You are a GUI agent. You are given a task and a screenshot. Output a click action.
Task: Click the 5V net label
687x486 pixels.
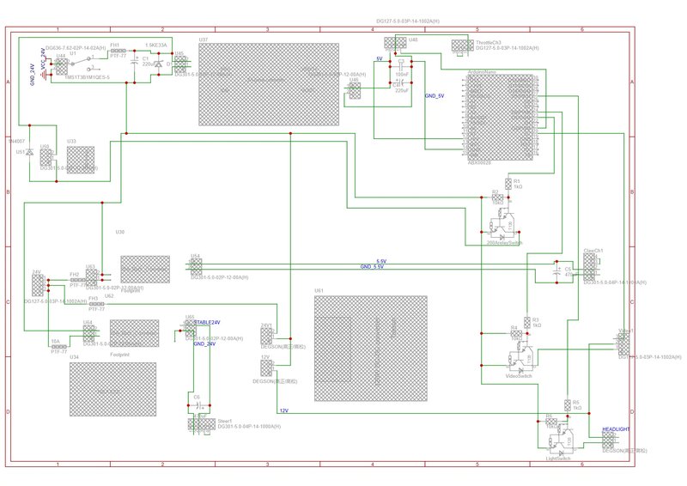pyautogui.click(x=380, y=58)
